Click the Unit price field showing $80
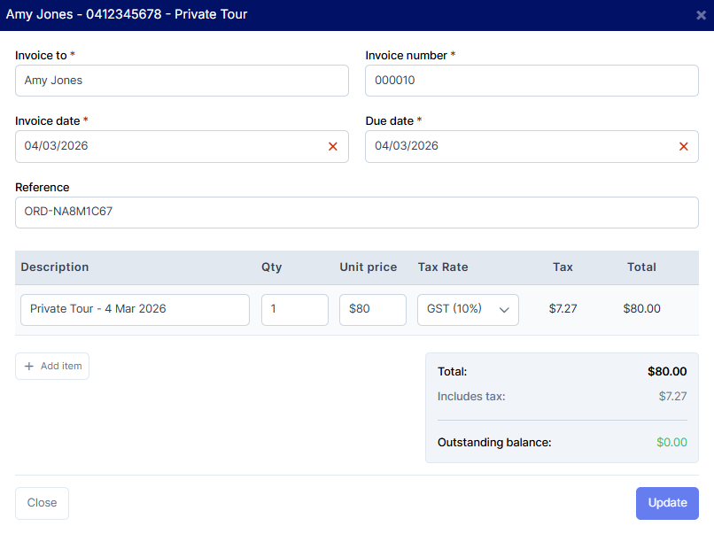The image size is (714, 534). (372, 310)
